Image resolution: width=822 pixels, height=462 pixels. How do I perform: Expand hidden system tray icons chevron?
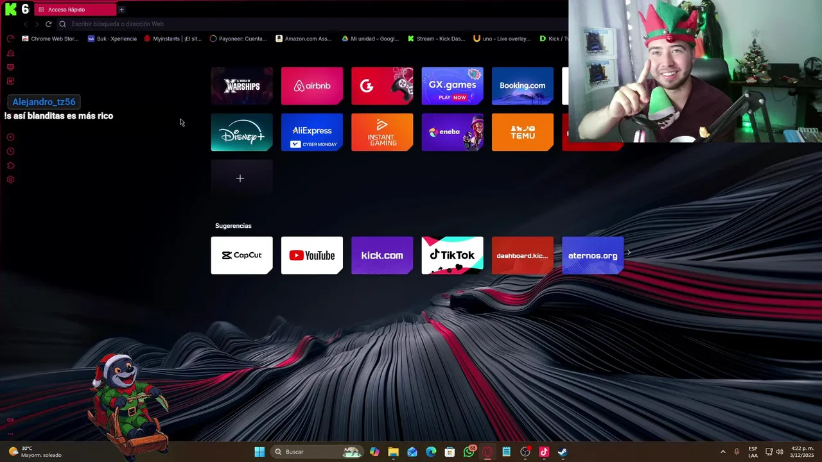click(x=722, y=452)
